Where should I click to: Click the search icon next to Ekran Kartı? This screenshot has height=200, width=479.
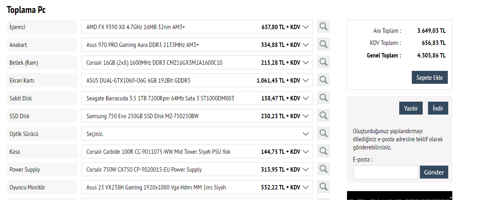pos(323,80)
